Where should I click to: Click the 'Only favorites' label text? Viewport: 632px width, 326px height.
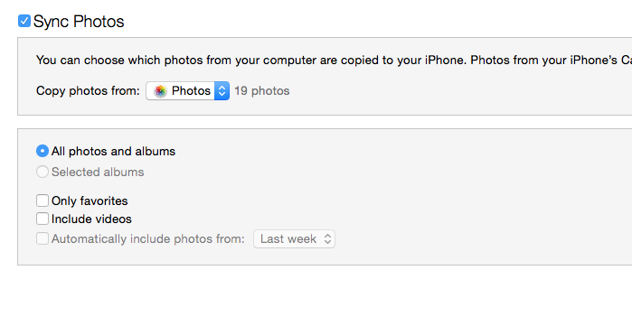(90, 200)
